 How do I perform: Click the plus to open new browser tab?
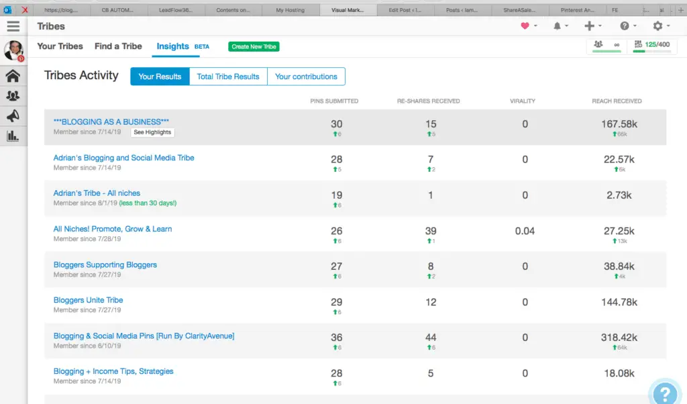[x=681, y=10]
